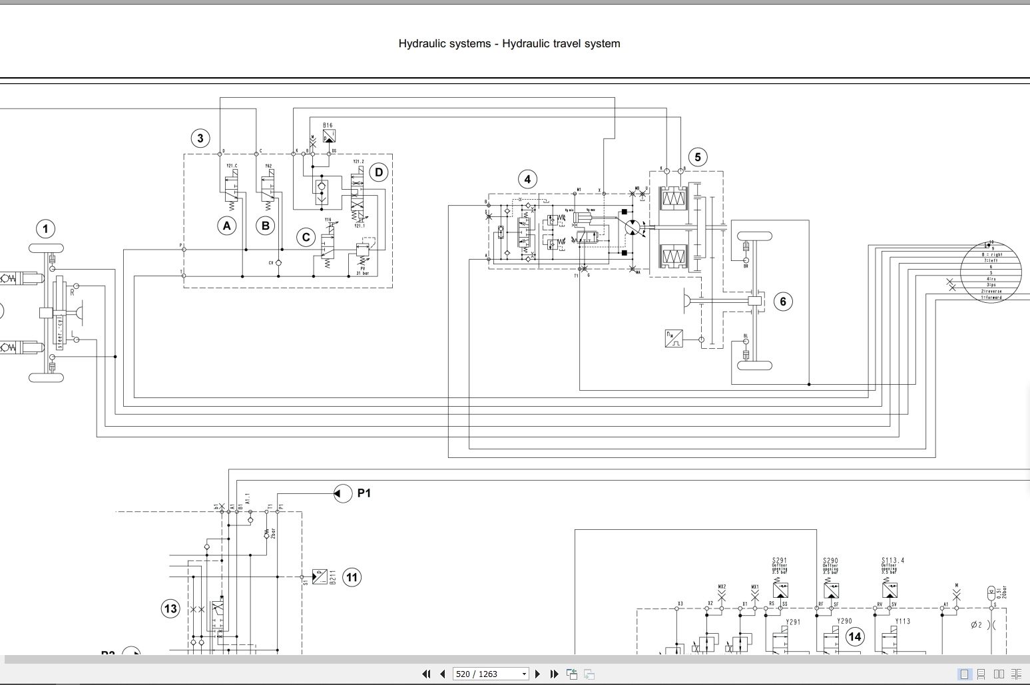This screenshot has height=685, width=1030.
Task: Enable single page view layout
Action: [x=964, y=674]
